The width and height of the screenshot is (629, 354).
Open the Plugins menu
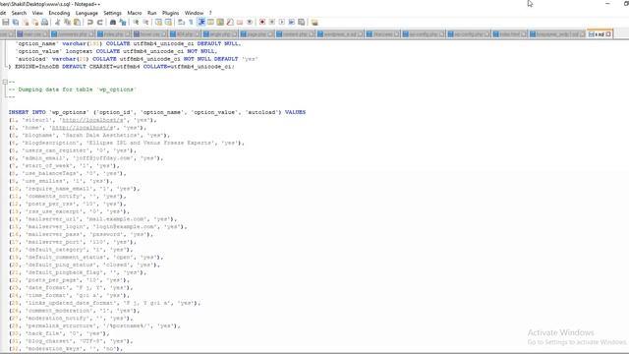pyautogui.click(x=170, y=13)
